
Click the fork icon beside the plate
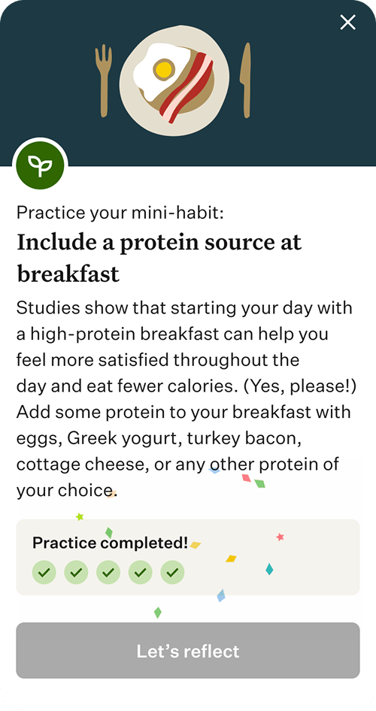tap(104, 80)
